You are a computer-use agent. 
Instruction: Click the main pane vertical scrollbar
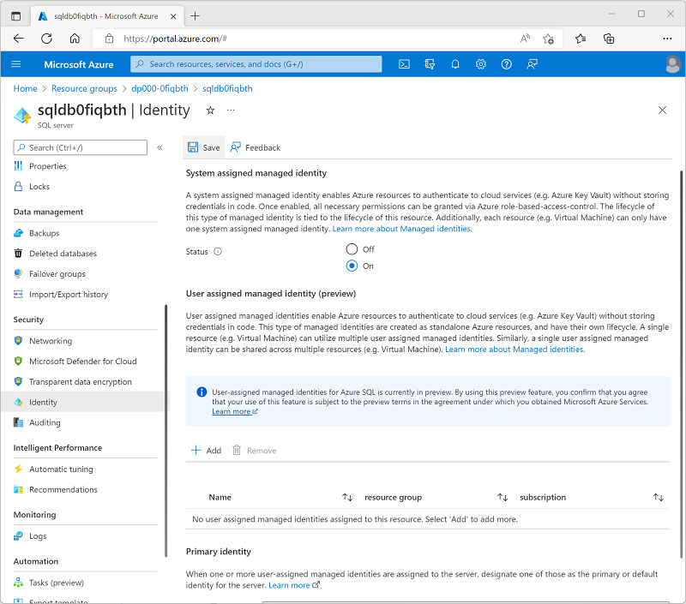pyautogui.click(x=681, y=364)
